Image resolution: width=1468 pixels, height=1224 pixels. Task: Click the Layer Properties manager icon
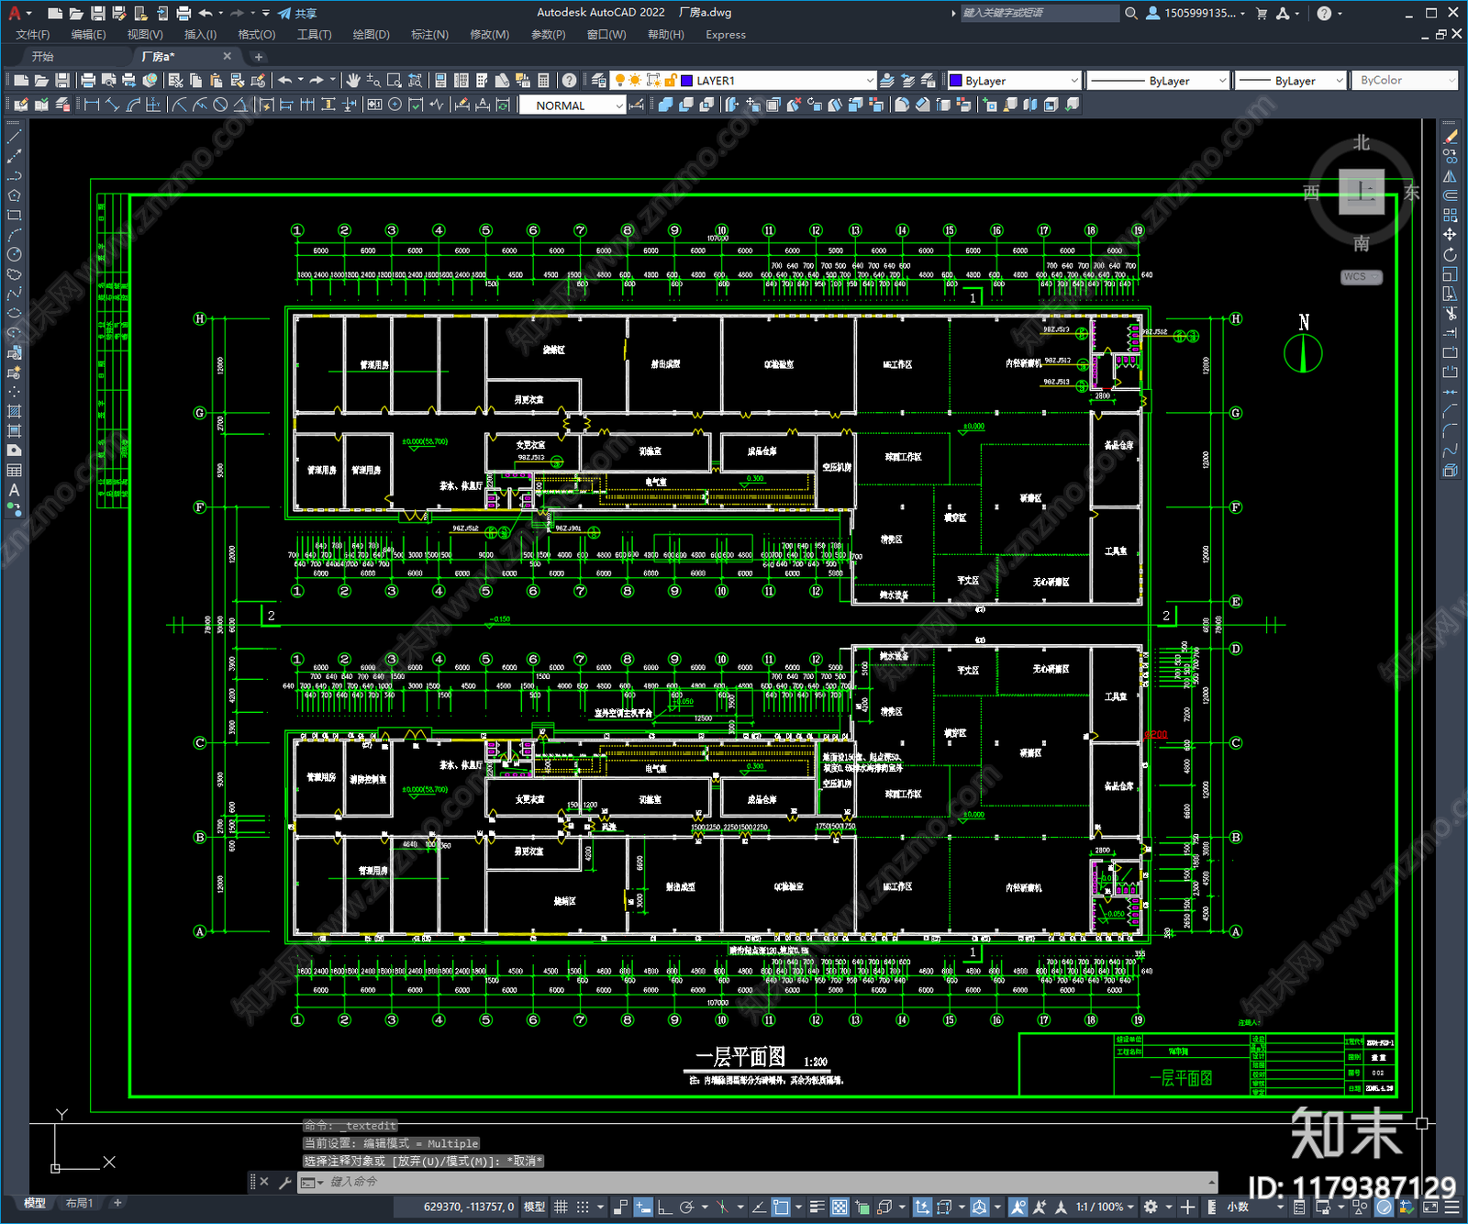tap(598, 81)
